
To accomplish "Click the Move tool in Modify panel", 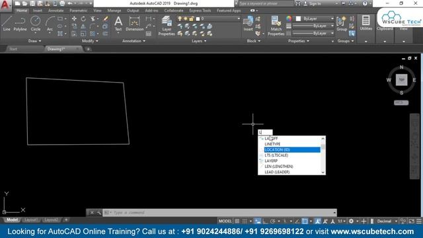I will pyautogui.click(x=74, y=19).
